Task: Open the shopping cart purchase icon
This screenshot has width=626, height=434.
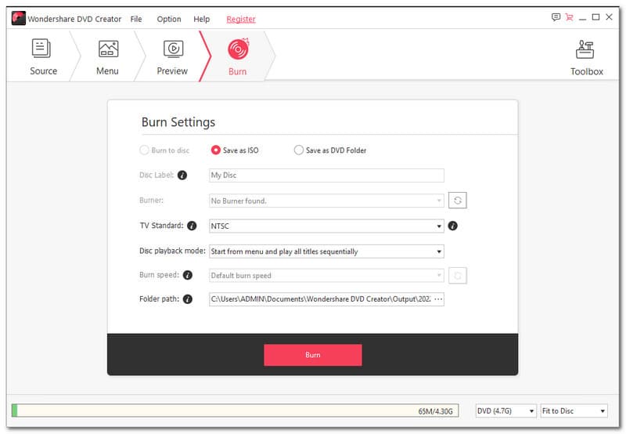Action: click(x=570, y=17)
